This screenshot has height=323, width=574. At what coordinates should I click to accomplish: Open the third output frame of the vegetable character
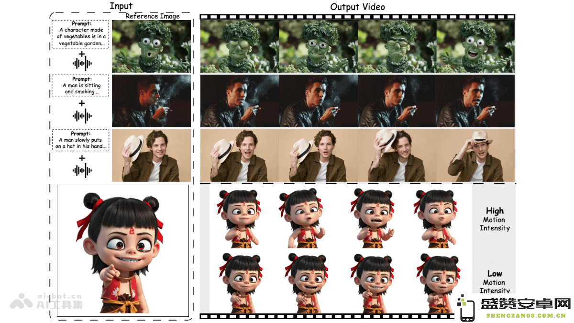pyautogui.click(x=397, y=46)
